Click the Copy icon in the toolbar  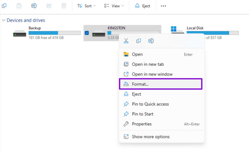(4, 6)
